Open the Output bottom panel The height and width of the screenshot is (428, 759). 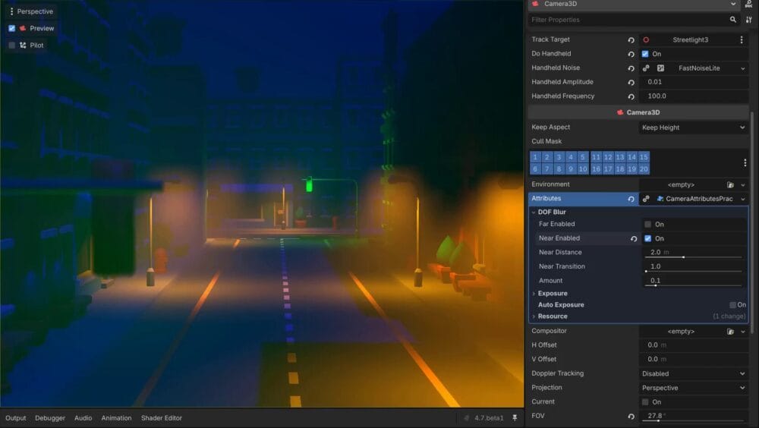pos(15,418)
